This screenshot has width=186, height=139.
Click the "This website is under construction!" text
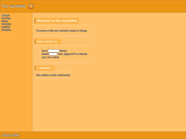[x=53, y=75]
